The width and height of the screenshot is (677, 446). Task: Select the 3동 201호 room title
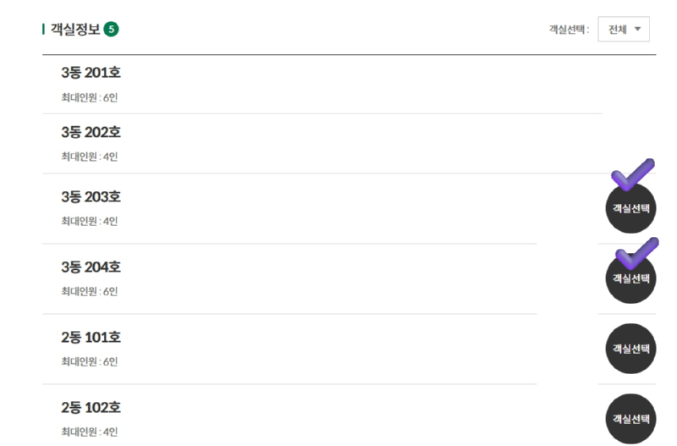91,73
